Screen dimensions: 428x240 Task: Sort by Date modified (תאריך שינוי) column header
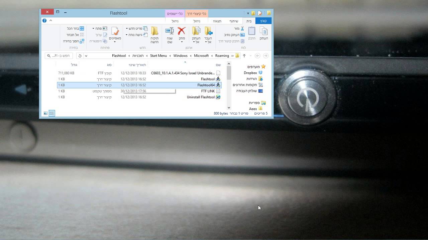[x=131, y=65]
